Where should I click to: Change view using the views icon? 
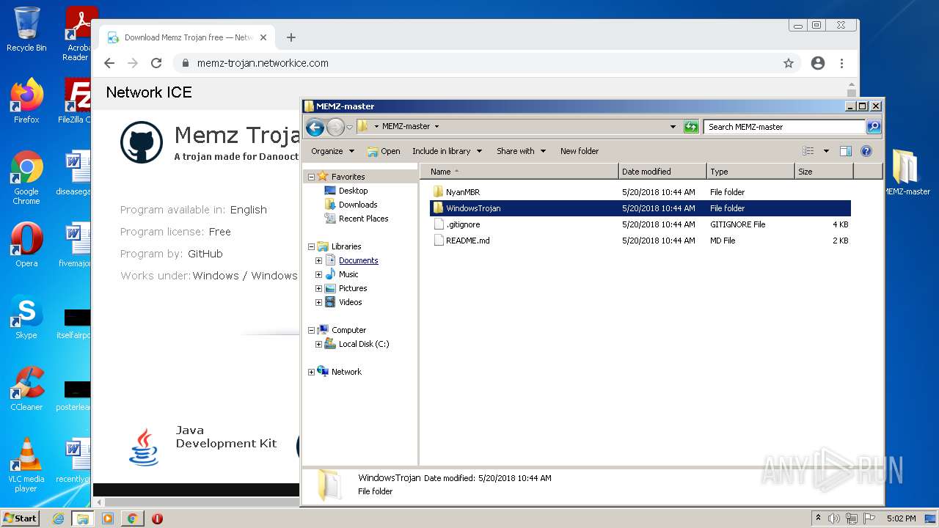click(808, 151)
